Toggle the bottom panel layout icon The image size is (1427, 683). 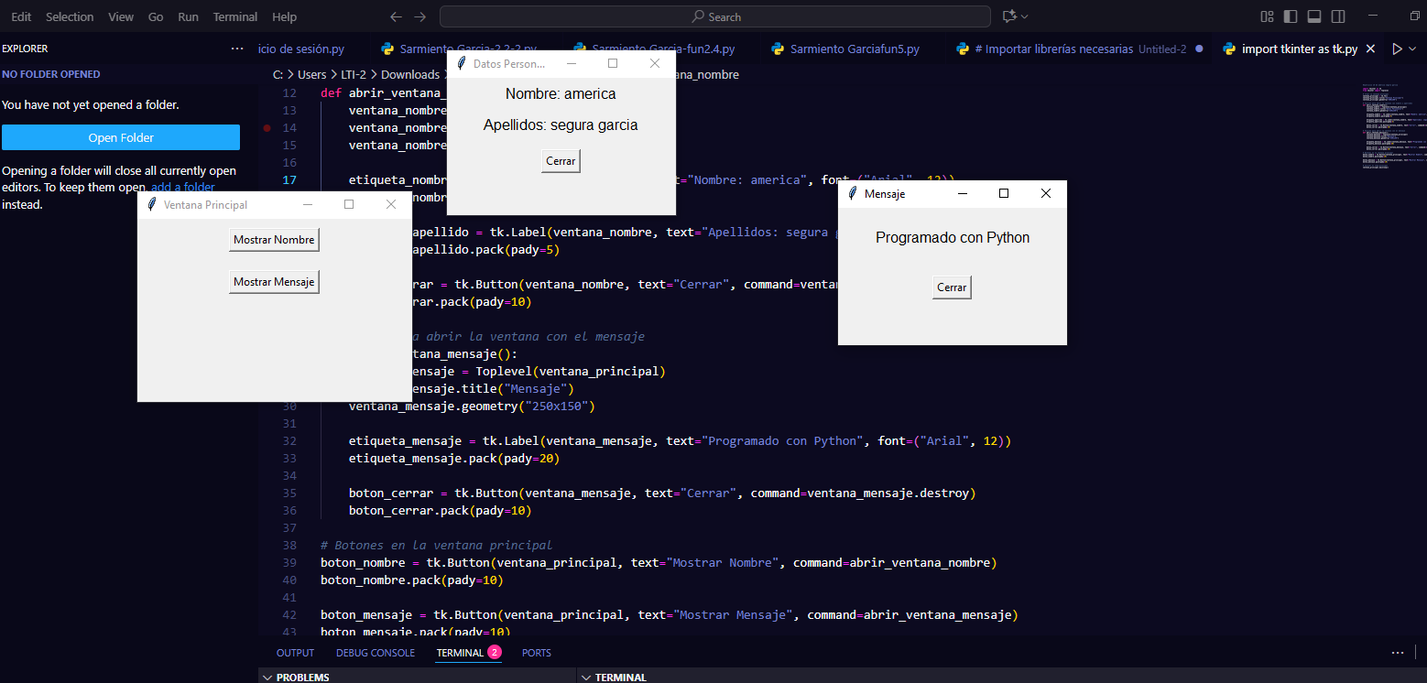[x=1314, y=16]
